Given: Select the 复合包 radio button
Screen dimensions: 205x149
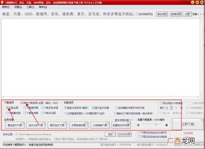Looking at the screenshot, I should [174, 113].
